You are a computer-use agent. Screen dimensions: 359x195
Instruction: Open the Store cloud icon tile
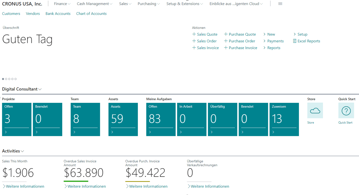click(315, 111)
